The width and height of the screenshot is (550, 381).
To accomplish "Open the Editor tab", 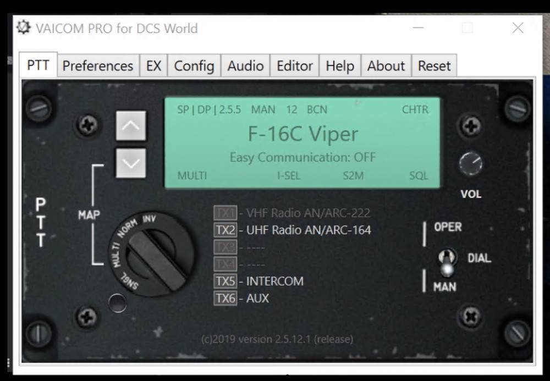I will tap(295, 65).
